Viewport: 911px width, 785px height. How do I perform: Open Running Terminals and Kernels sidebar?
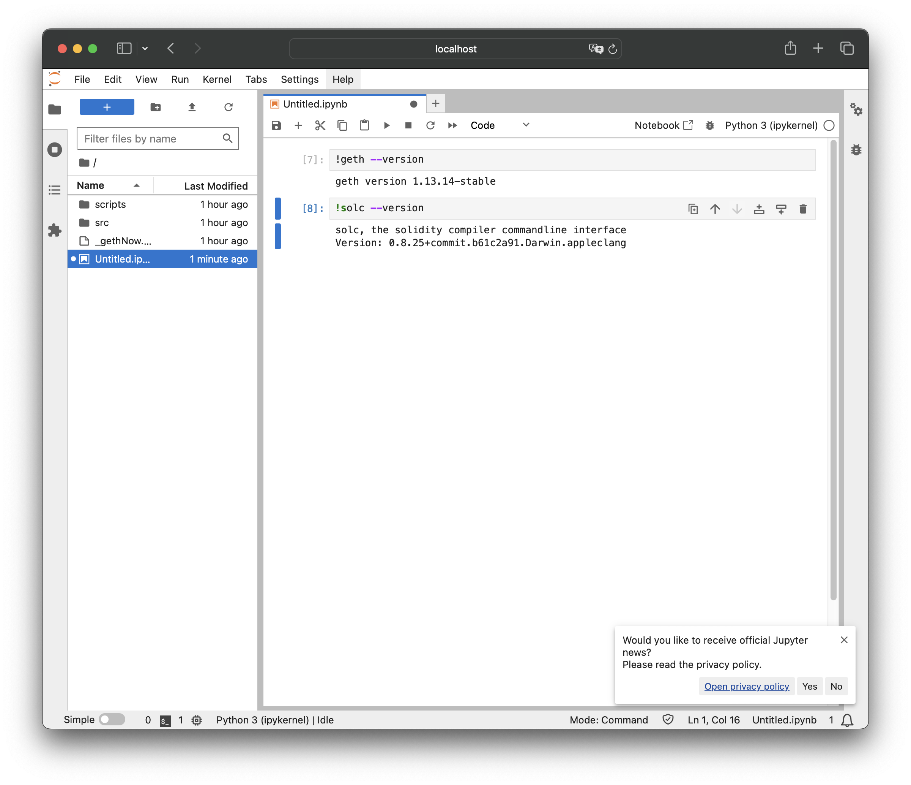(x=55, y=150)
